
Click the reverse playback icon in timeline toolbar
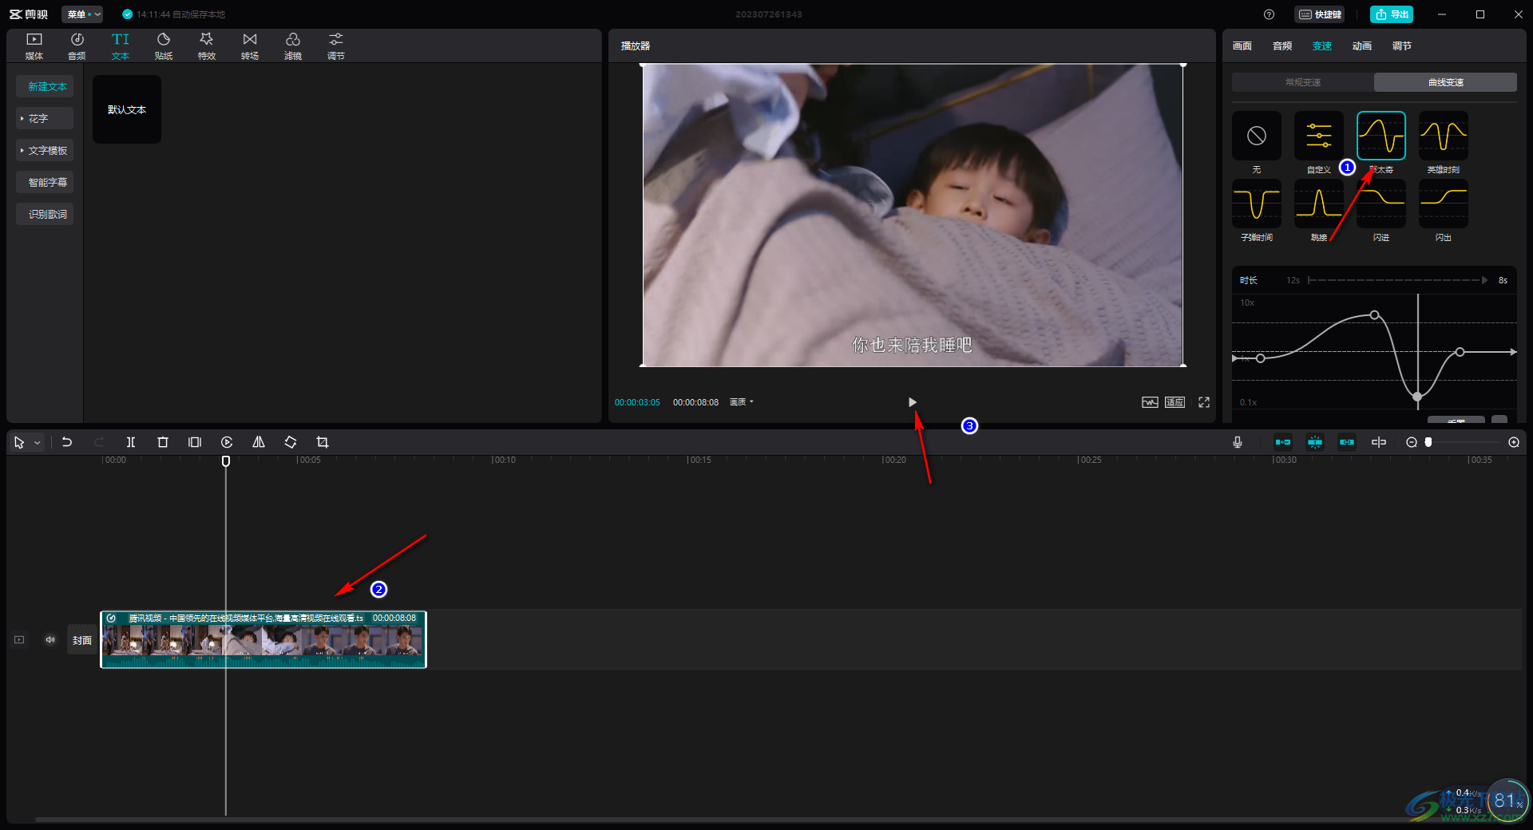(x=227, y=442)
